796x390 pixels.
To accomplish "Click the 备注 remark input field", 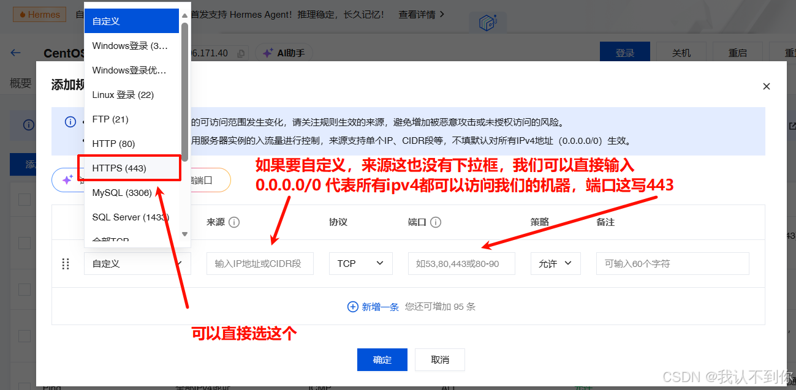I will click(x=673, y=263).
